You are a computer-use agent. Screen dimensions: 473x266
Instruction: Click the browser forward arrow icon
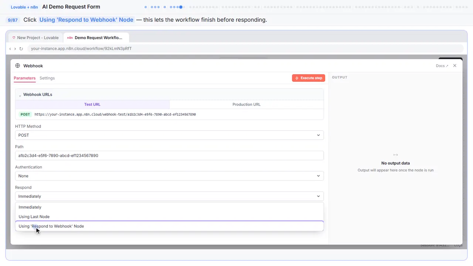click(x=15, y=49)
